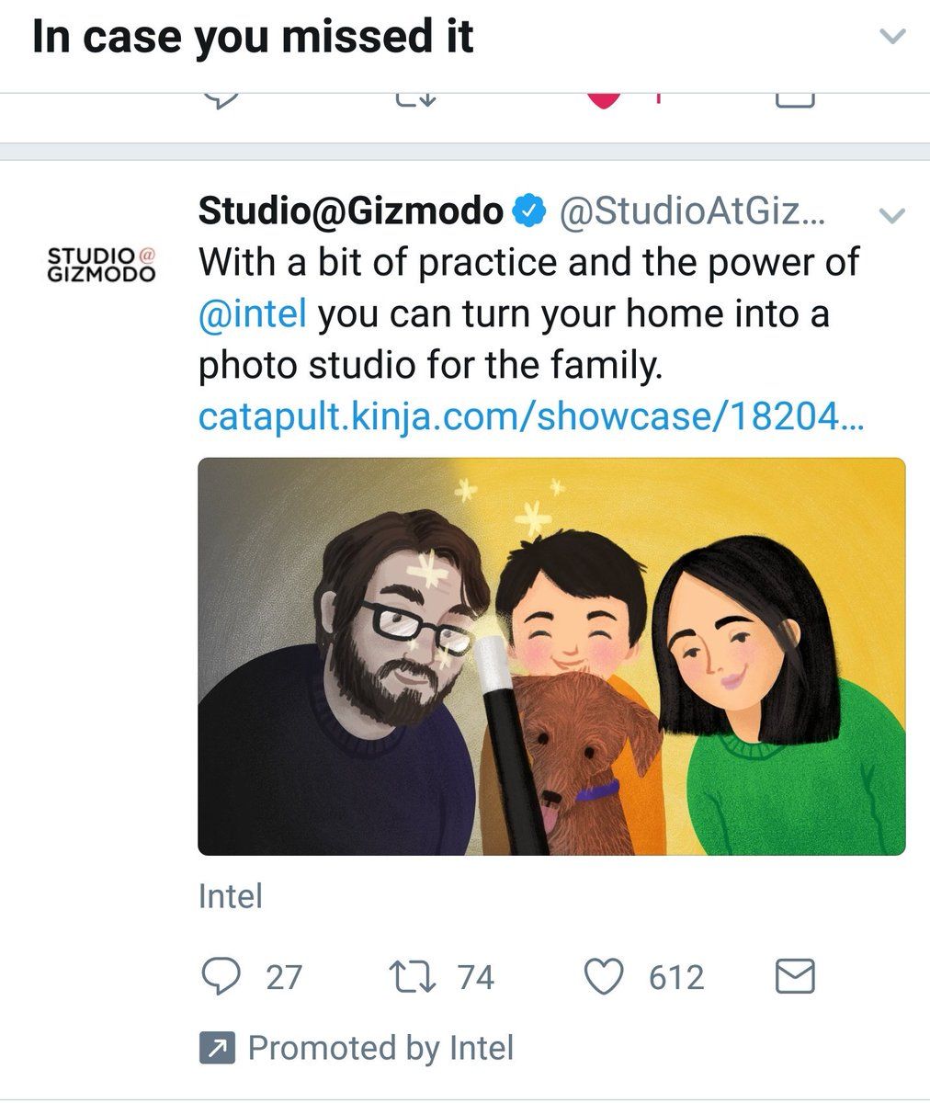Open the tweet options chevron menu

coord(892,216)
